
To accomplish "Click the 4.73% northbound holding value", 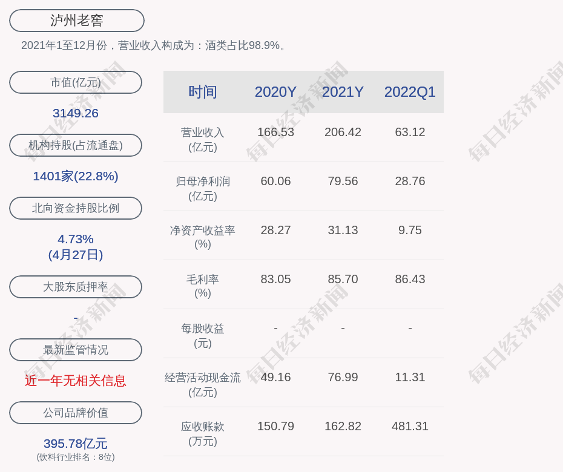I will [76, 238].
